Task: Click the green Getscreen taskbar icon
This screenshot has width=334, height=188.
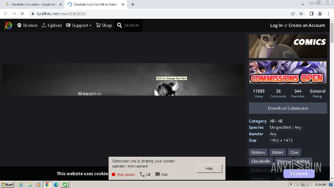Action: click(x=65, y=185)
